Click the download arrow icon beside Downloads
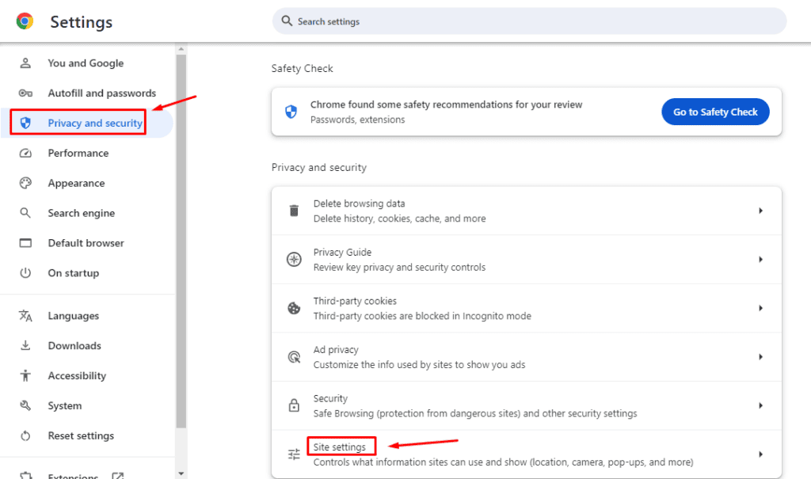Viewport: 811px width, 479px height. [x=25, y=345]
